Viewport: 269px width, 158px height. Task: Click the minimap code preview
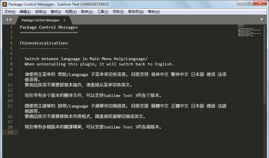[249, 30]
